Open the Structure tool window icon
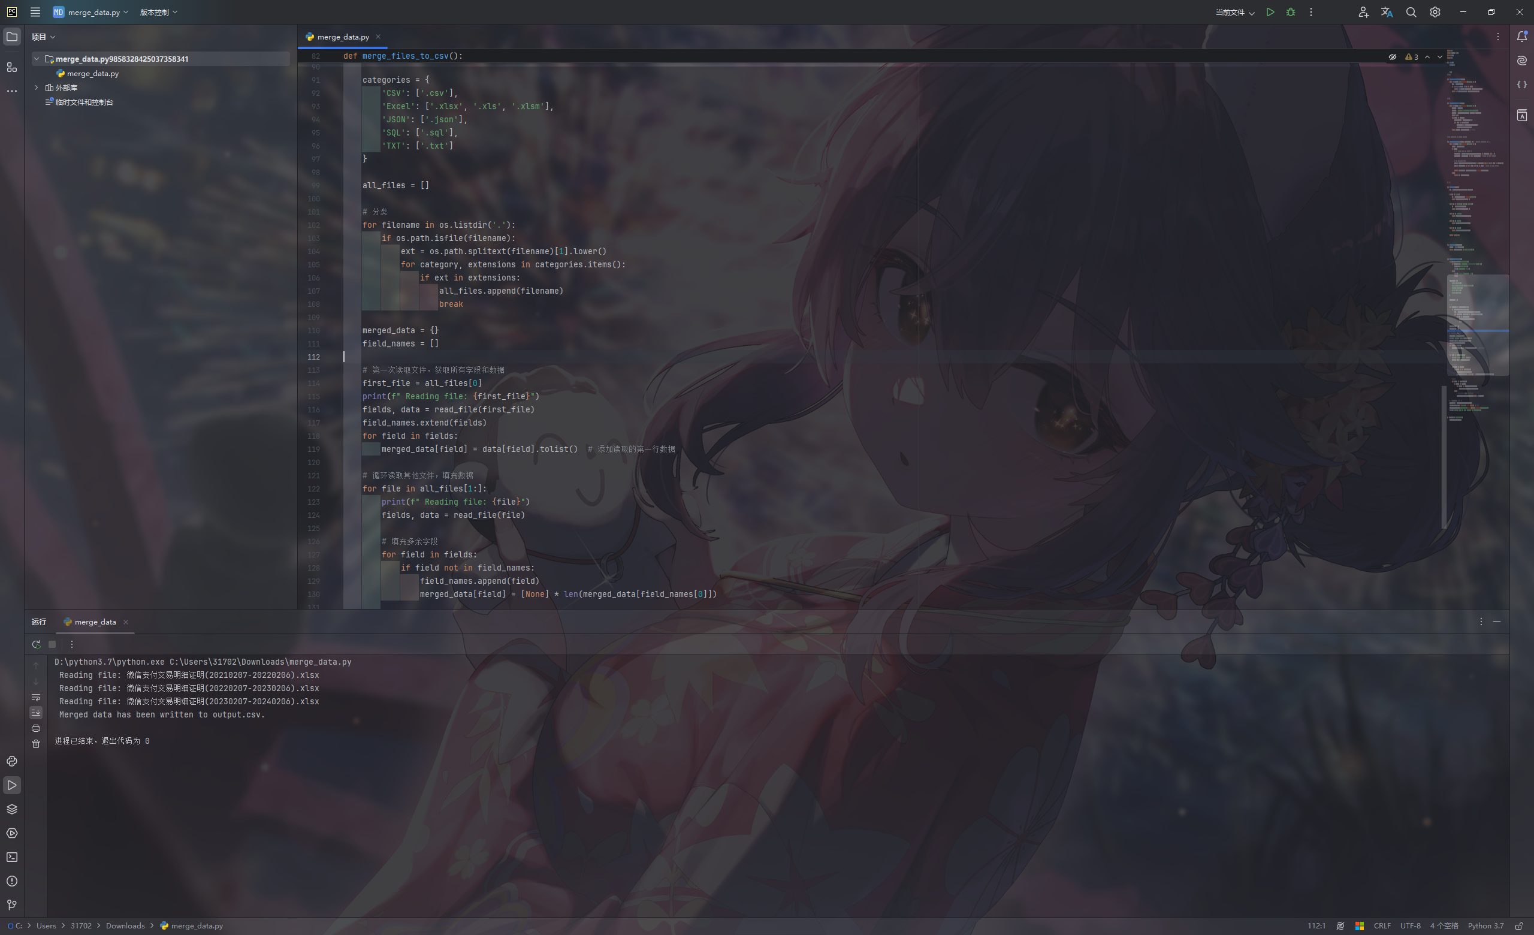Viewport: 1534px width, 935px height. 12,67
